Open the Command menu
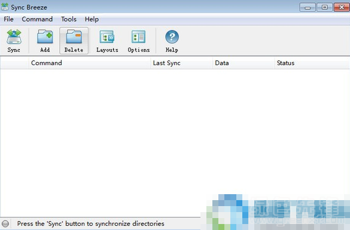The width and height of the screenshot is (350, 230). 37,19
